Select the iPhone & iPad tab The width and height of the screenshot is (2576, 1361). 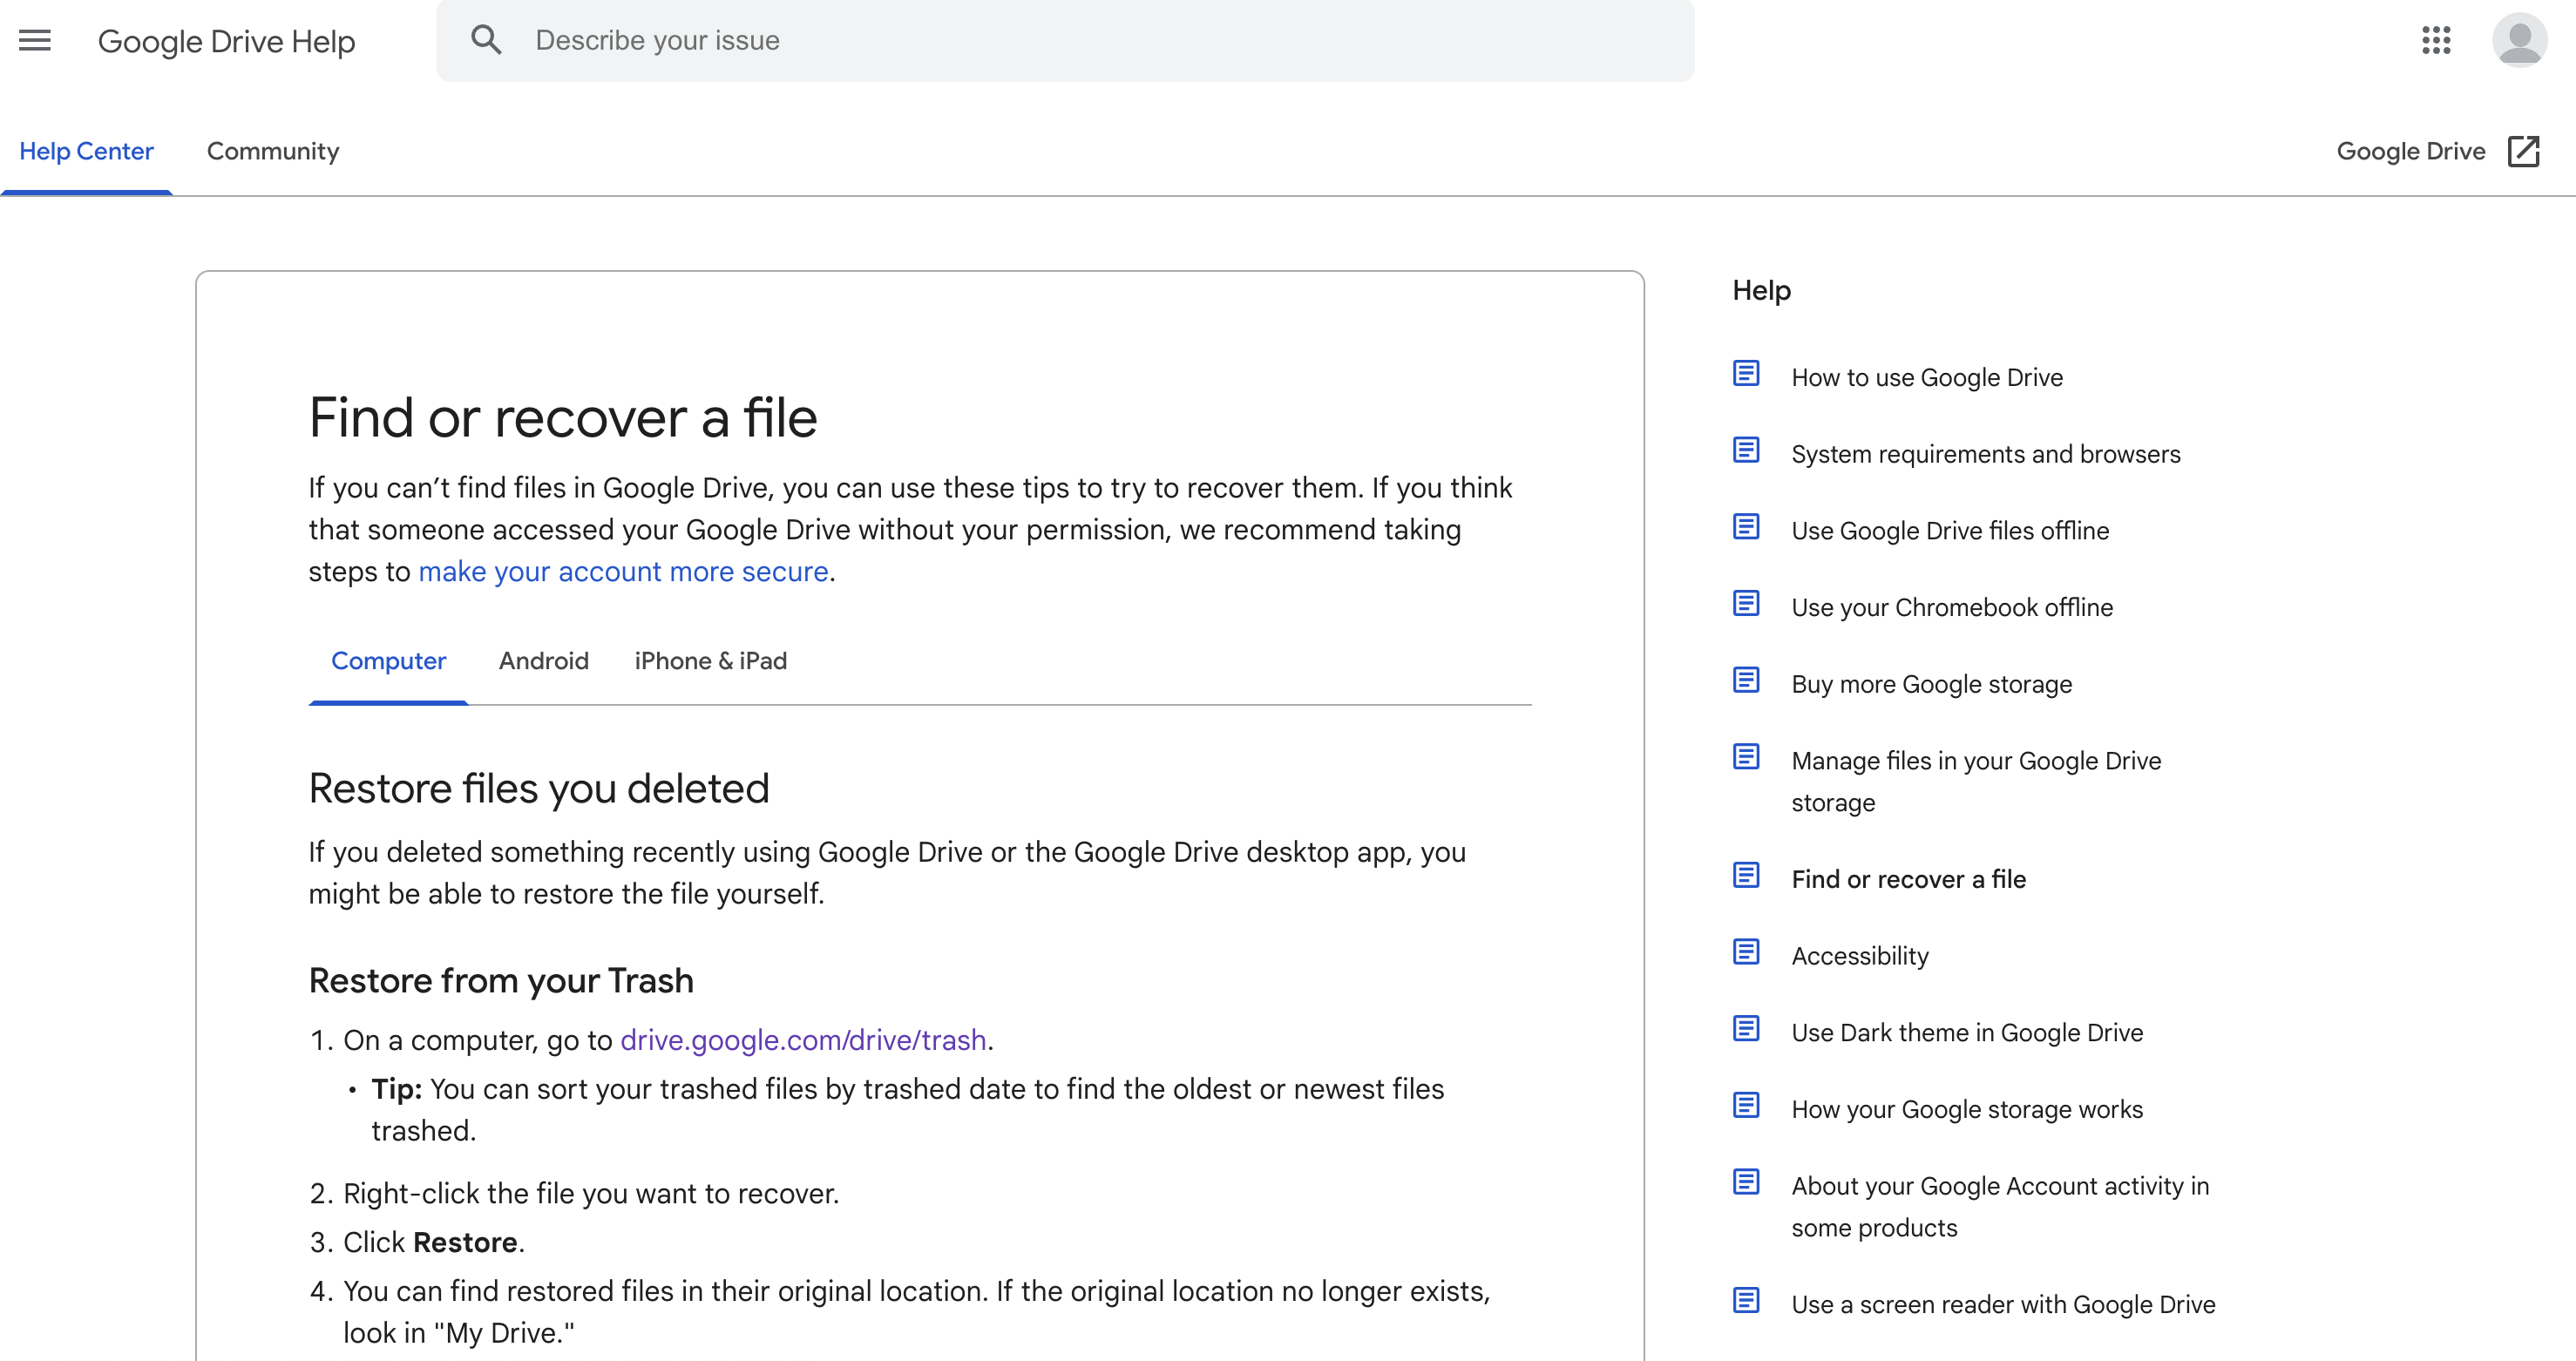tap(710, 661)
